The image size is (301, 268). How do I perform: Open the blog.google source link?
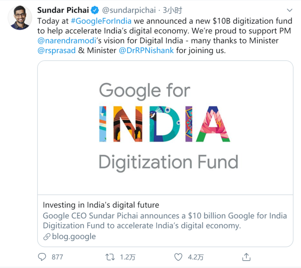click(x=74, y=237)
